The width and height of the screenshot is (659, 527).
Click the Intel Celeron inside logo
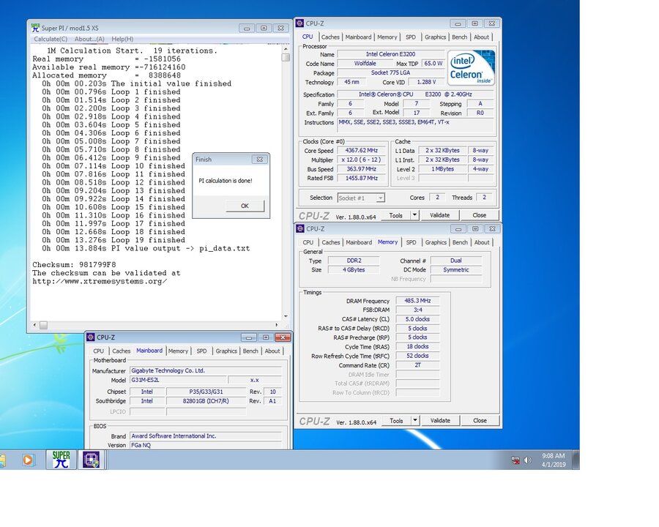(471, 67)
